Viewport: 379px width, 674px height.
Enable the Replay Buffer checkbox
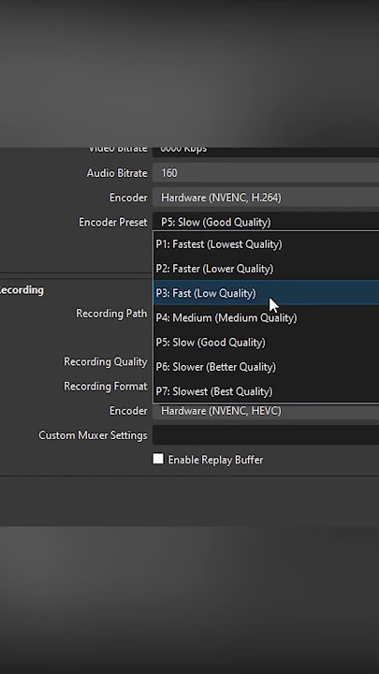[158, 459]
